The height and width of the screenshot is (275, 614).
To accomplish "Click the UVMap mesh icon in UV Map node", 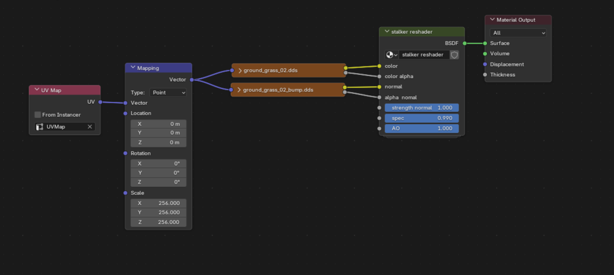I will (x=39, y=127).
